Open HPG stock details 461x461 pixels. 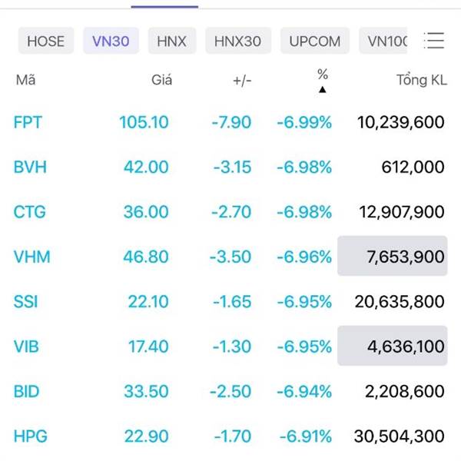tap(230, 436)
